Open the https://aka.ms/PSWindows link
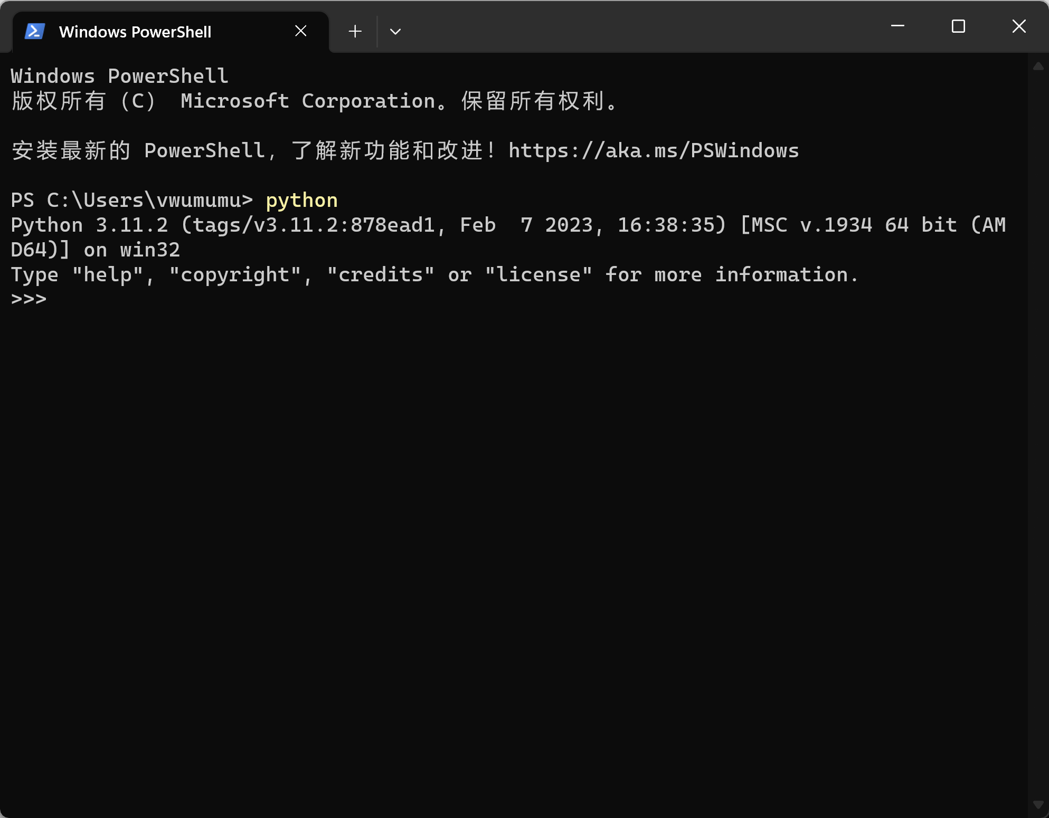The height and width of the screenshot is (818, 1049). [654, 151]
